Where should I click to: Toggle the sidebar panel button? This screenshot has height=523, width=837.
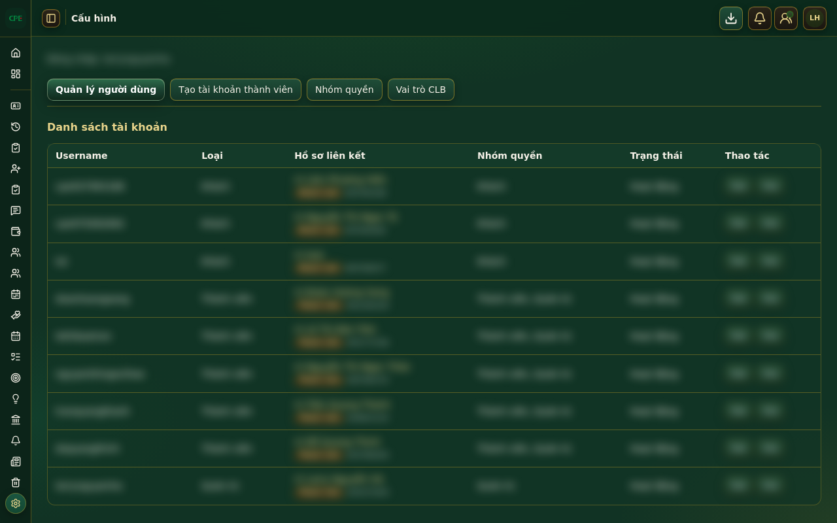51,18
